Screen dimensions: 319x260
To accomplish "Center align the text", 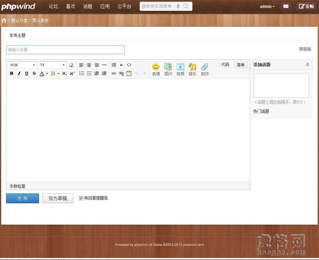I will pos(89,65).
